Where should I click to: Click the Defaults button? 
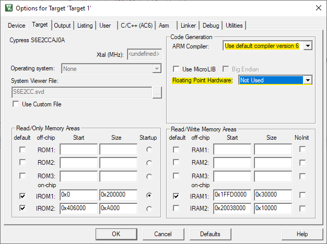(x=209, y=234)
